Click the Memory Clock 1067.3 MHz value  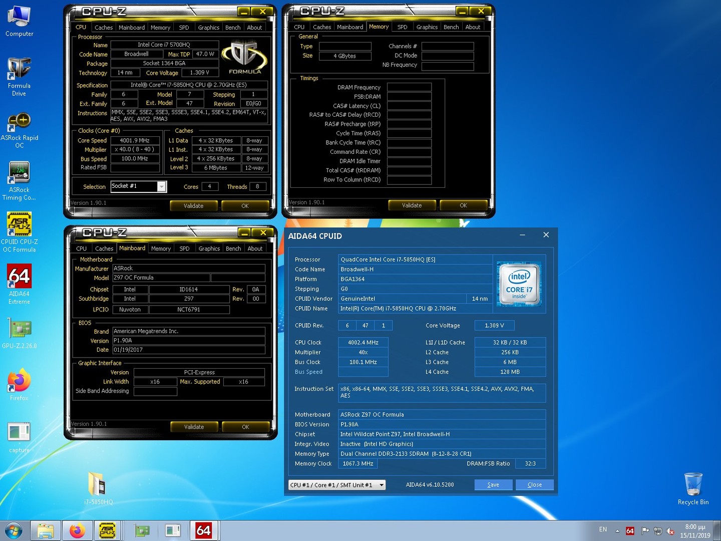pos(358,464)
